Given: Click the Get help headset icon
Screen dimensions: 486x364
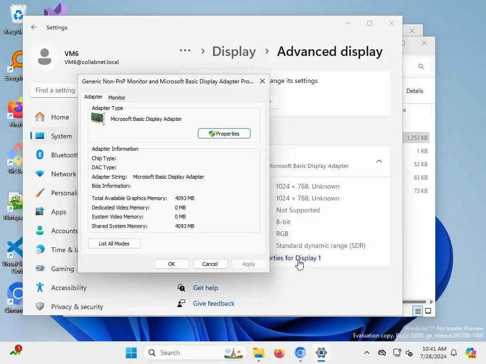Looking at the screenshot, I should click(181, 288).
